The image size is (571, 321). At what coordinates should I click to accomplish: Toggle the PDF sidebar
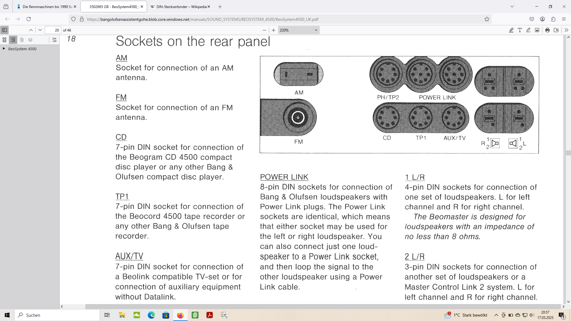tap(4, 30)
